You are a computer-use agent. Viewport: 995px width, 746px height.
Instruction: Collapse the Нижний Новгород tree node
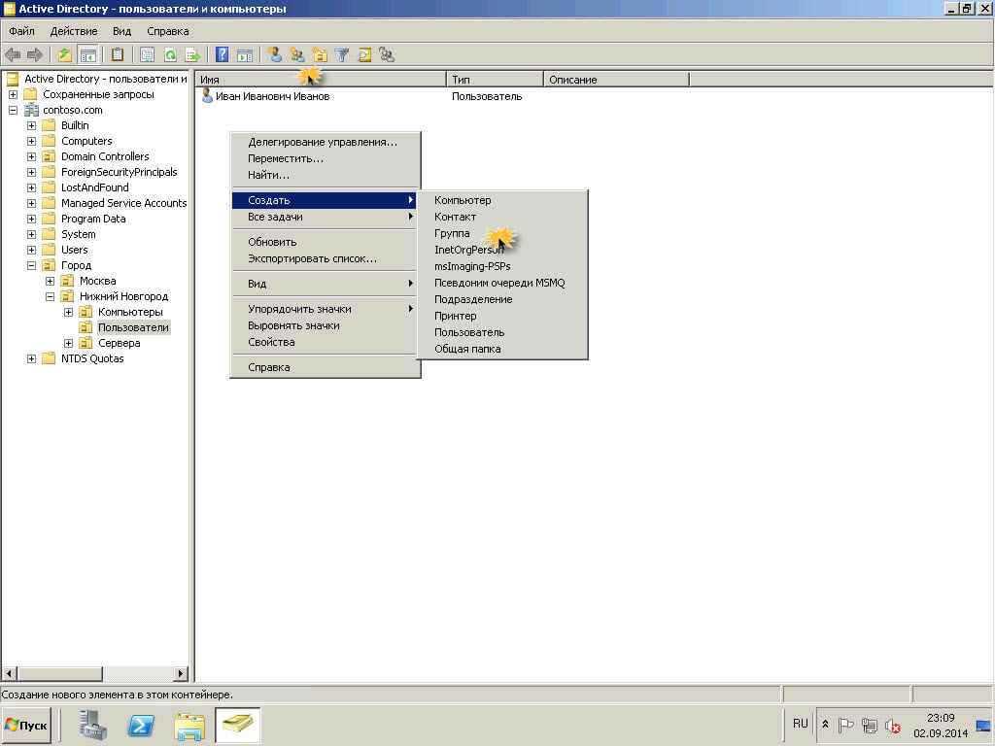[x=50, y=296]
